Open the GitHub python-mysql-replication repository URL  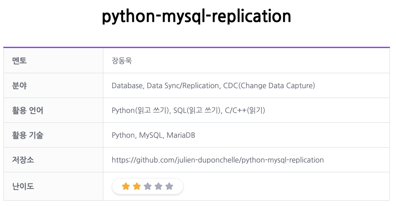[x=218, y=160]
